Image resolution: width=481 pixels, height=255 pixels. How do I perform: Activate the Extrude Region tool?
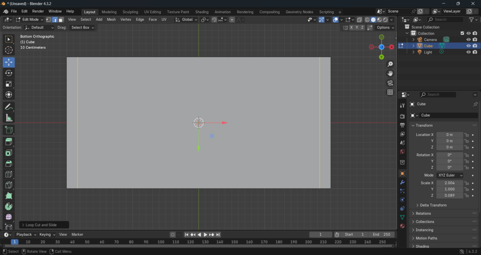coord(9,142)
